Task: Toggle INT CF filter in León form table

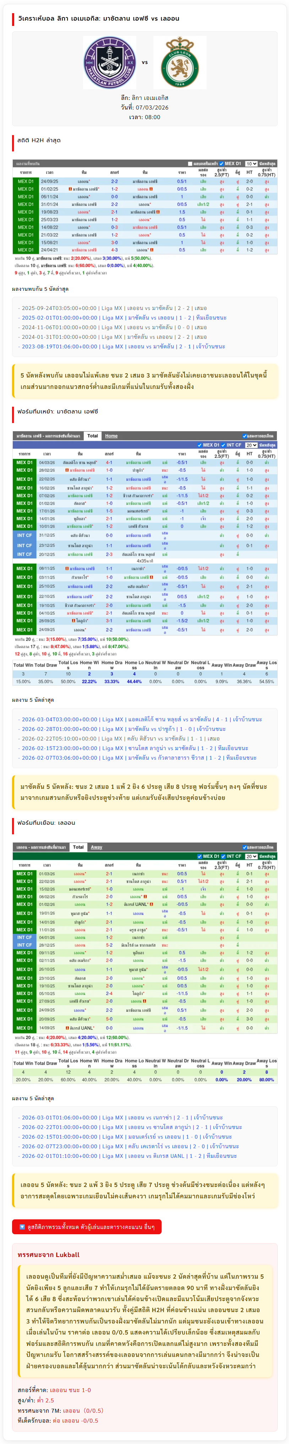Action: pyautogui.click(x=223, y=856)
